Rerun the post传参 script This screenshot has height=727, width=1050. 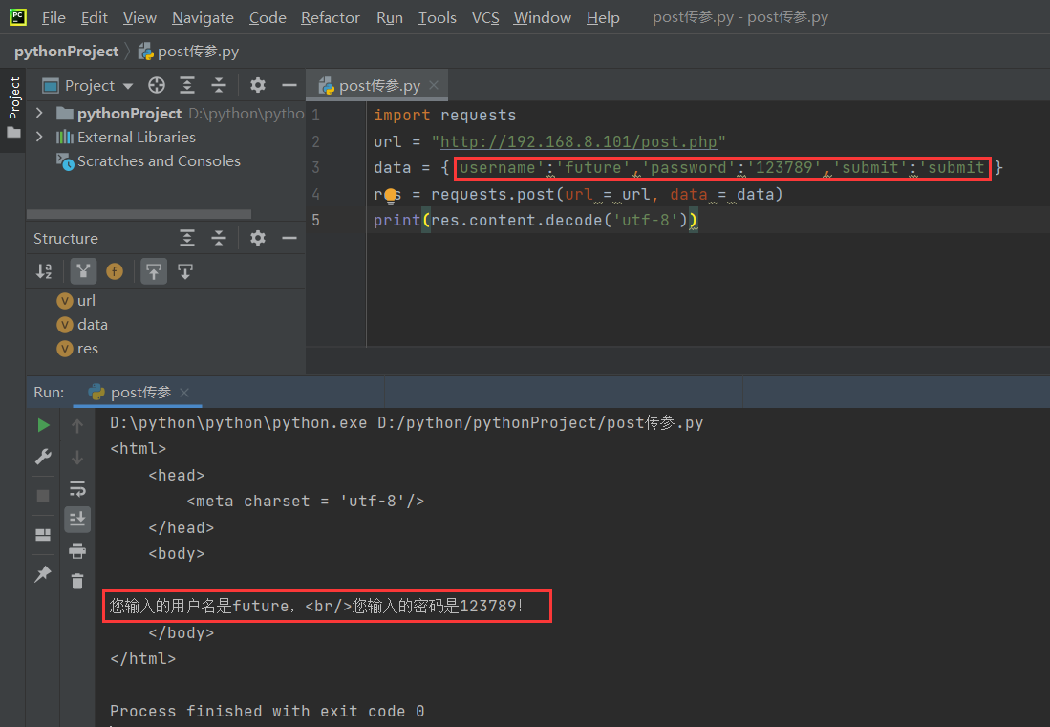tap(43, 424)
